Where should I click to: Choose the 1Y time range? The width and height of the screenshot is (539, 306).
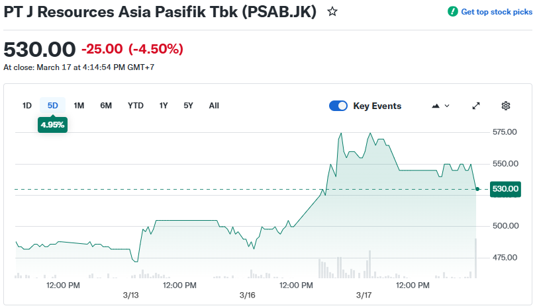pyautogui.click(x=164, y=106)
